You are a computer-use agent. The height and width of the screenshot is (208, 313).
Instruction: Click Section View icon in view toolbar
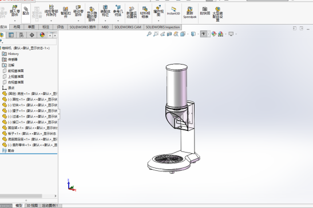click(x=169, y=34)
